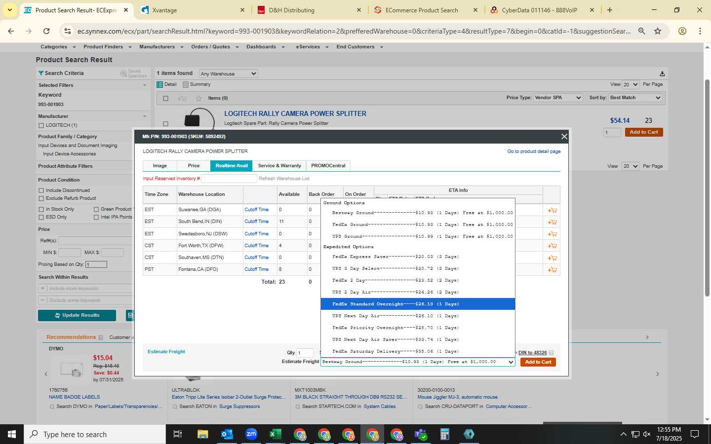Check the select-all items checkbox
The image size is (711, 444).
(x=166, y=98)
